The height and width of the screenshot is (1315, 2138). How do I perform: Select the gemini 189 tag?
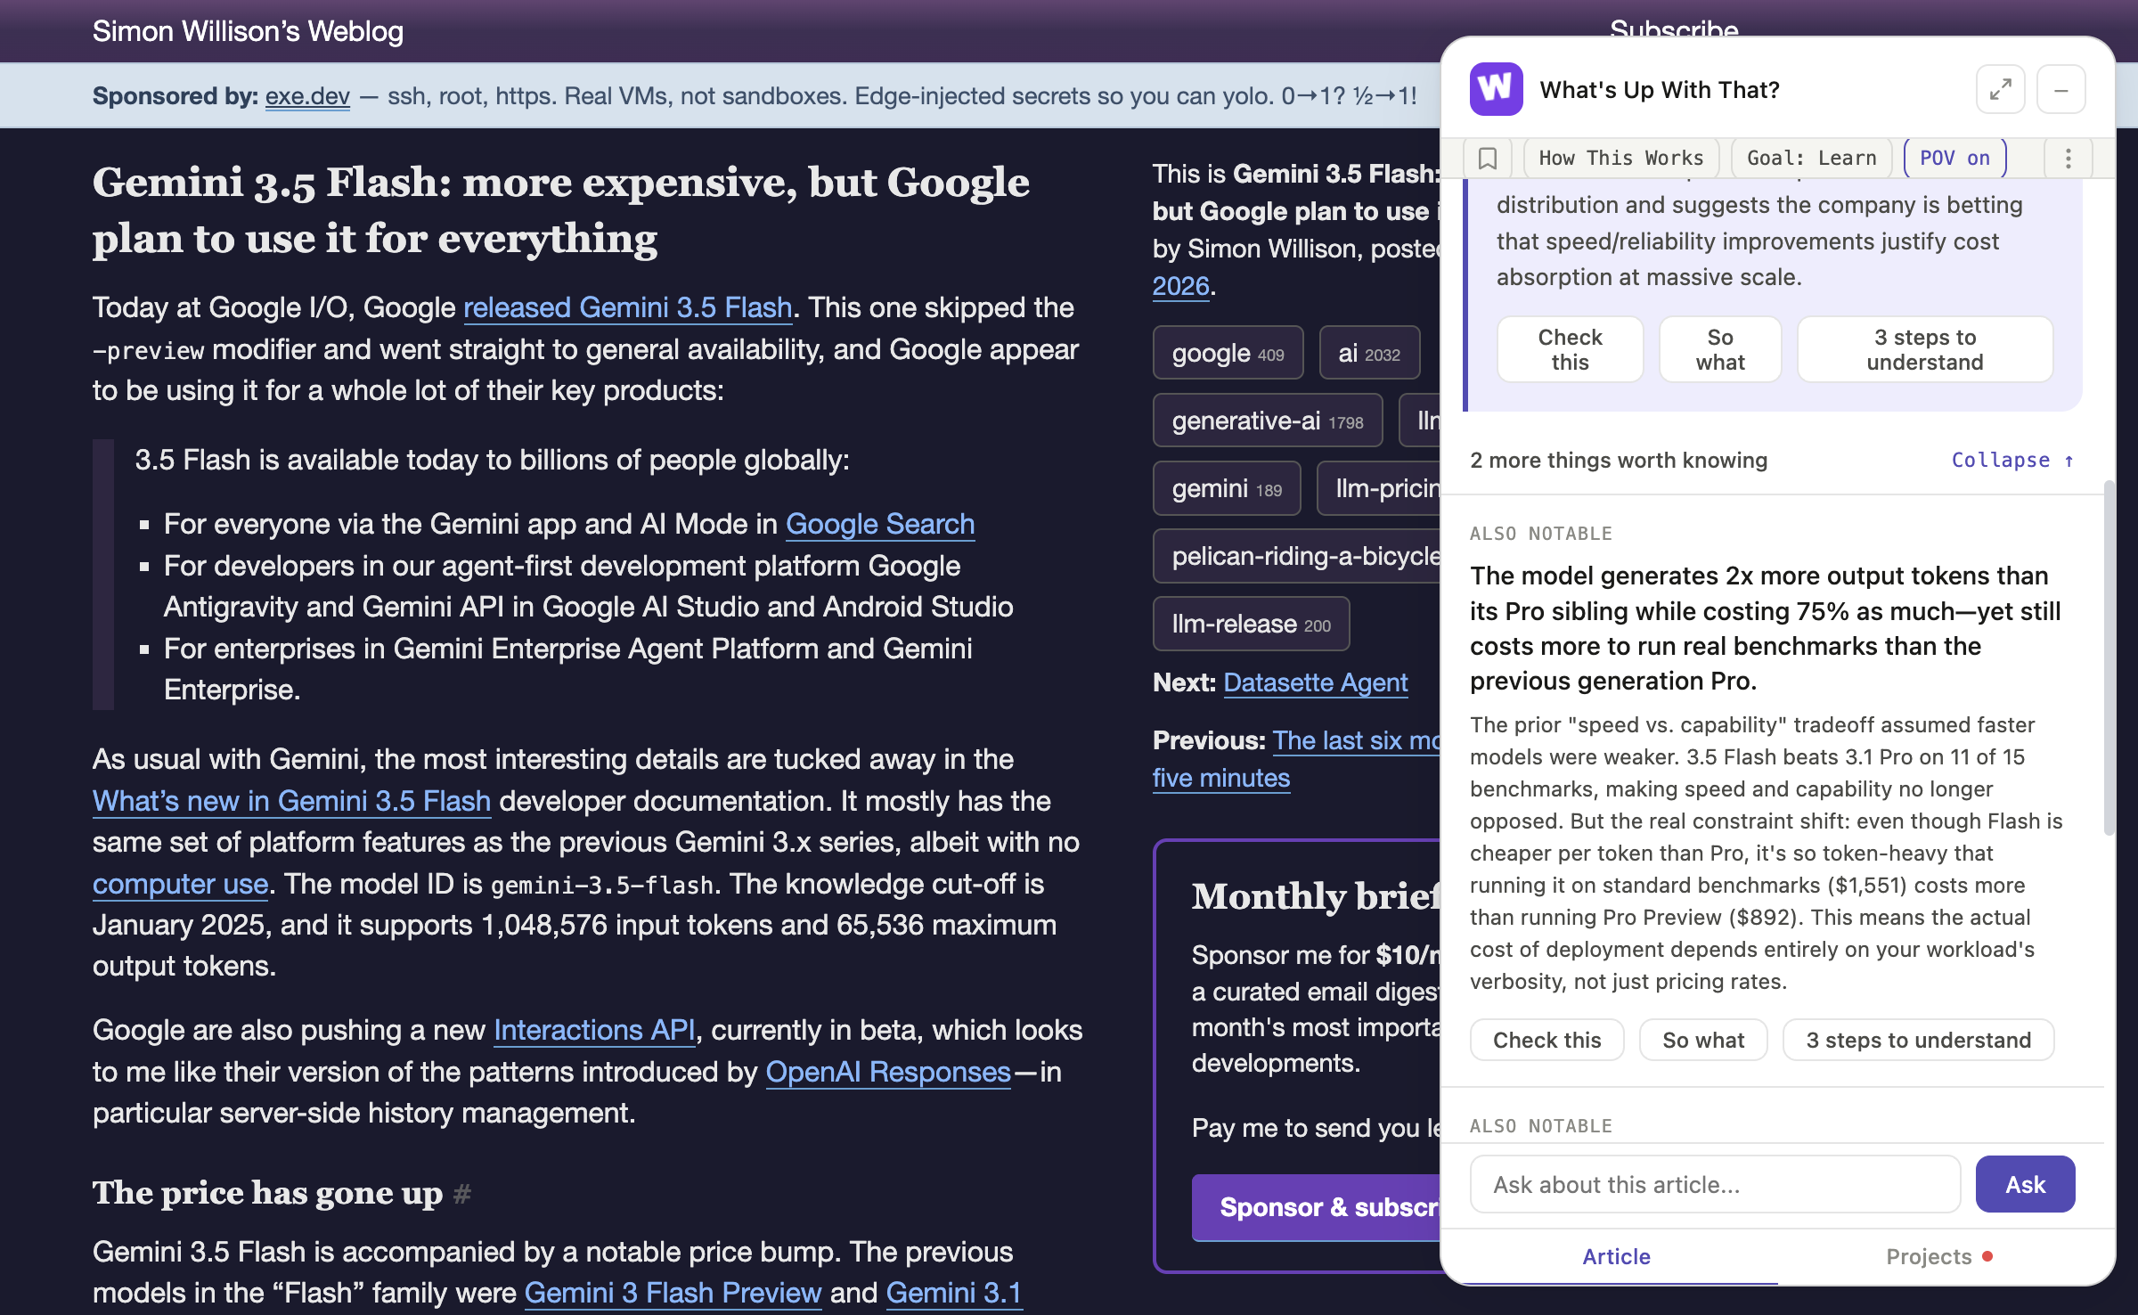coord(1227,488)
